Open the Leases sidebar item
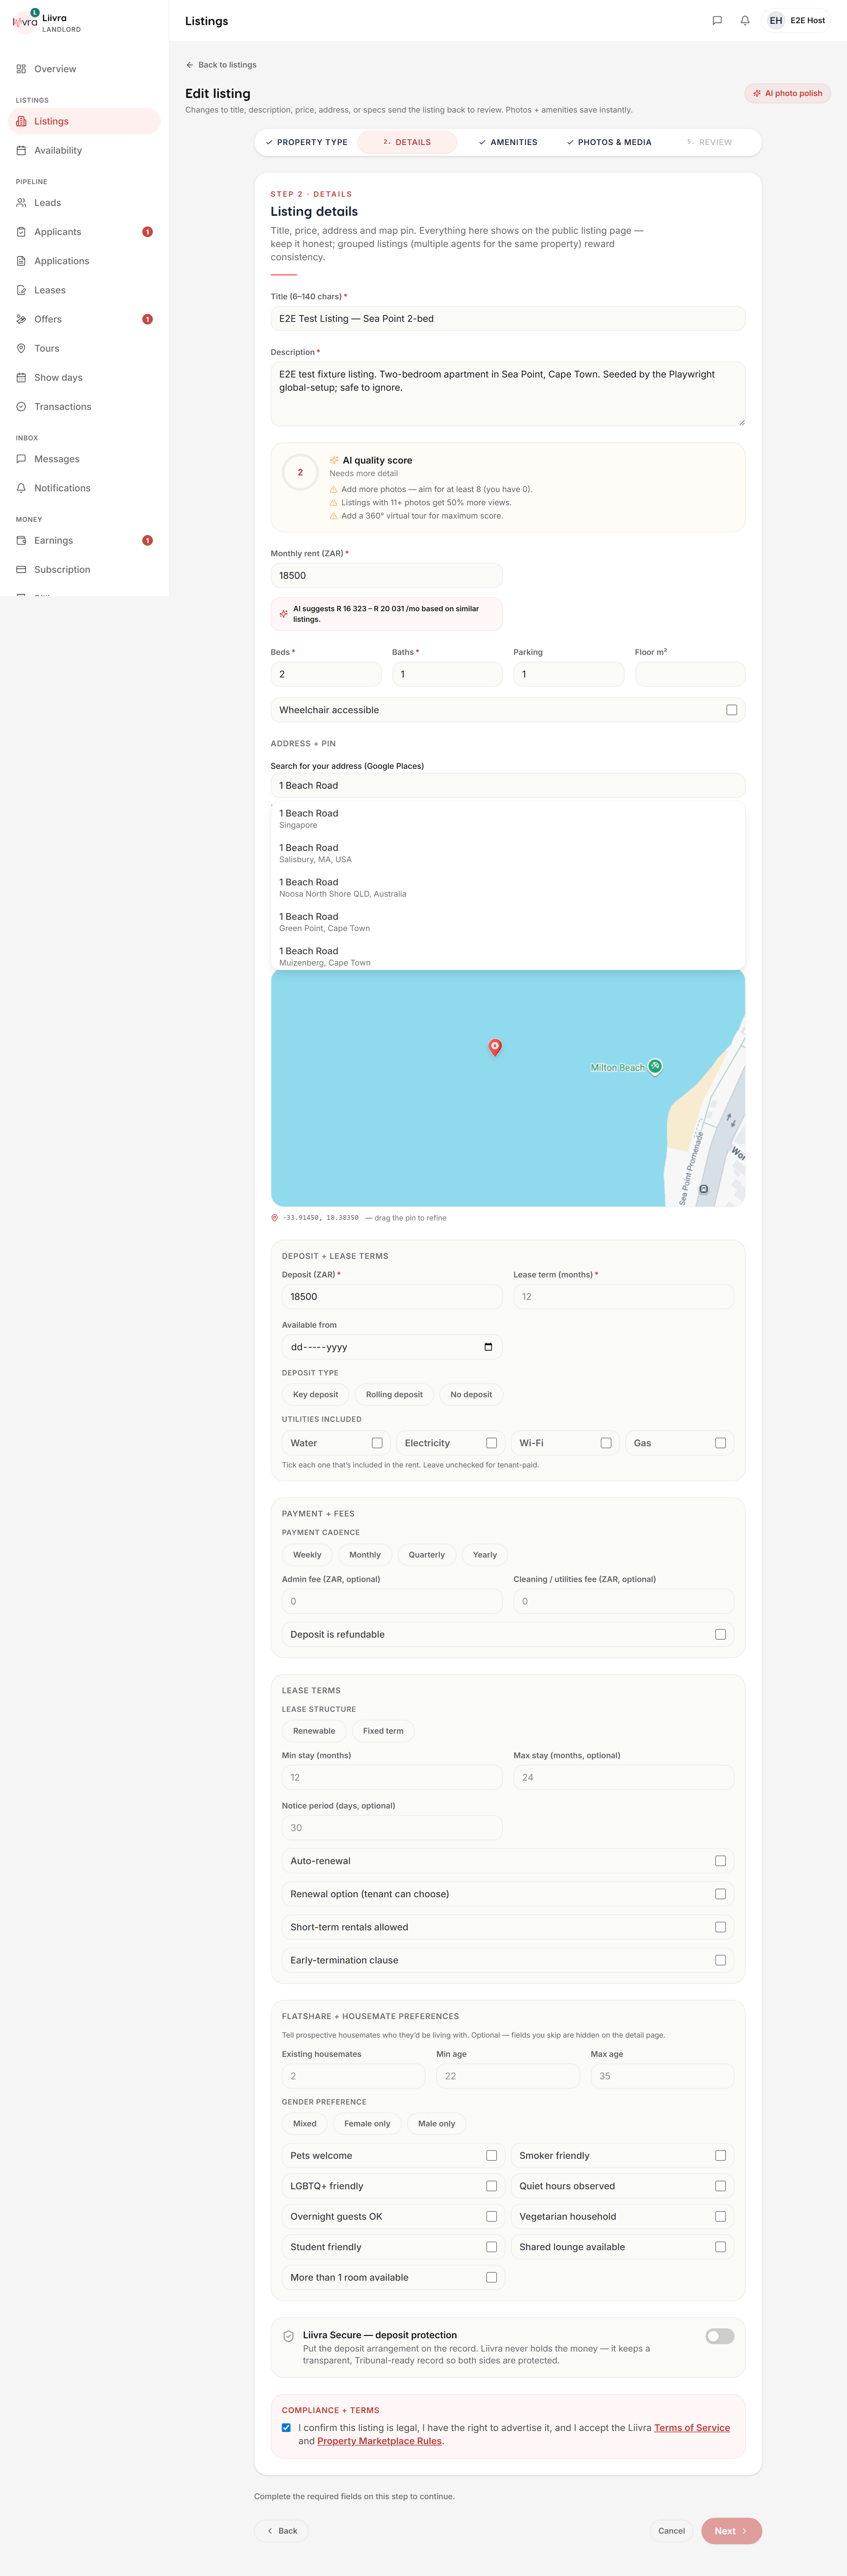The height and width of the screenshot is (2576, 847). (84, 290)
